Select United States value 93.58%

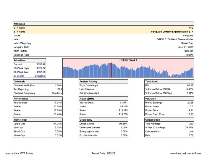pos(123,124)
